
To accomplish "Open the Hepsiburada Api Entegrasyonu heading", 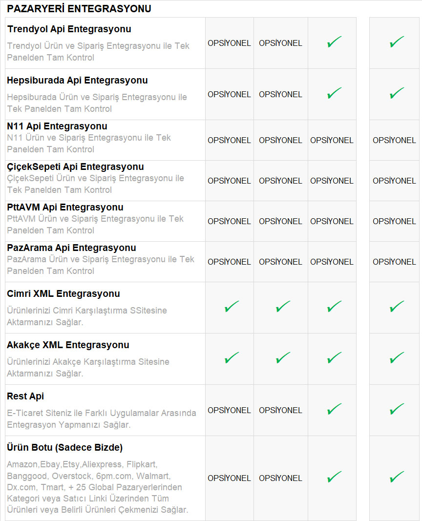I will [x=77, y=81].
